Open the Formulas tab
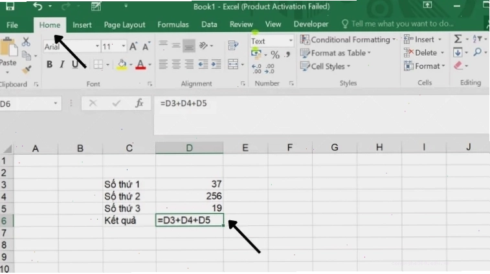490x274 pixels. pos(173,25)
